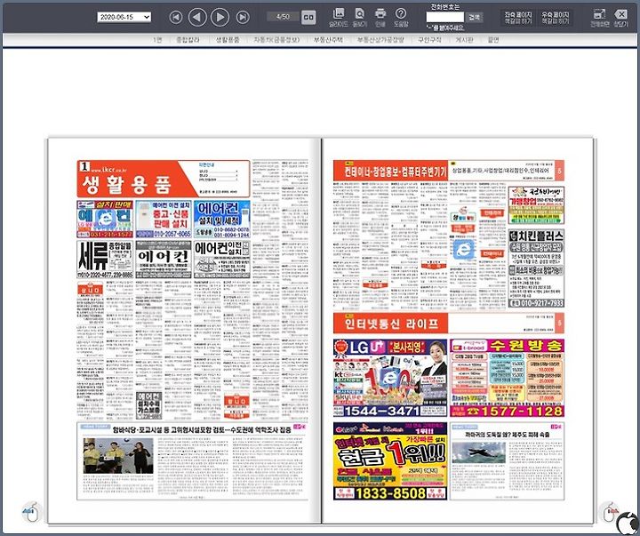Click the 돋보기 magnifier icon
Image resolution: width=640 pixels, height=536 pixels.
(360, 17)
